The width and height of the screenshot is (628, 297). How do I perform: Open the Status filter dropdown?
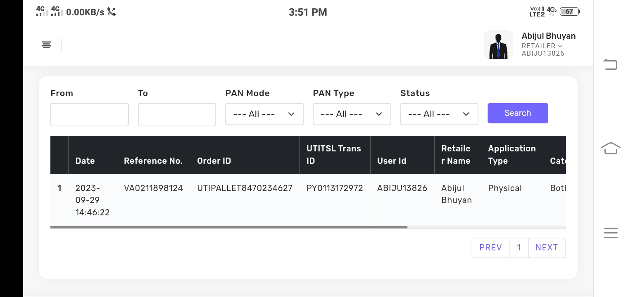pos(439,114)
